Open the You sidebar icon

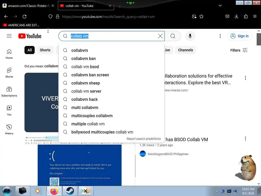[9, 111]
